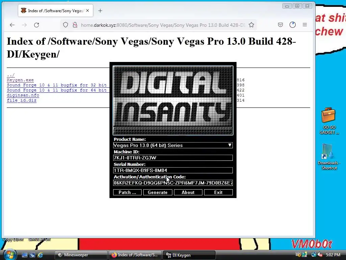The image size is (346, 260).
Task: Maximize the Firefox window
Action: tap(297, 6)
